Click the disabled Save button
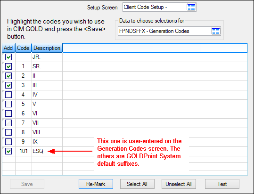This screenshot has height=194, width=254. (x=27, y=184)
